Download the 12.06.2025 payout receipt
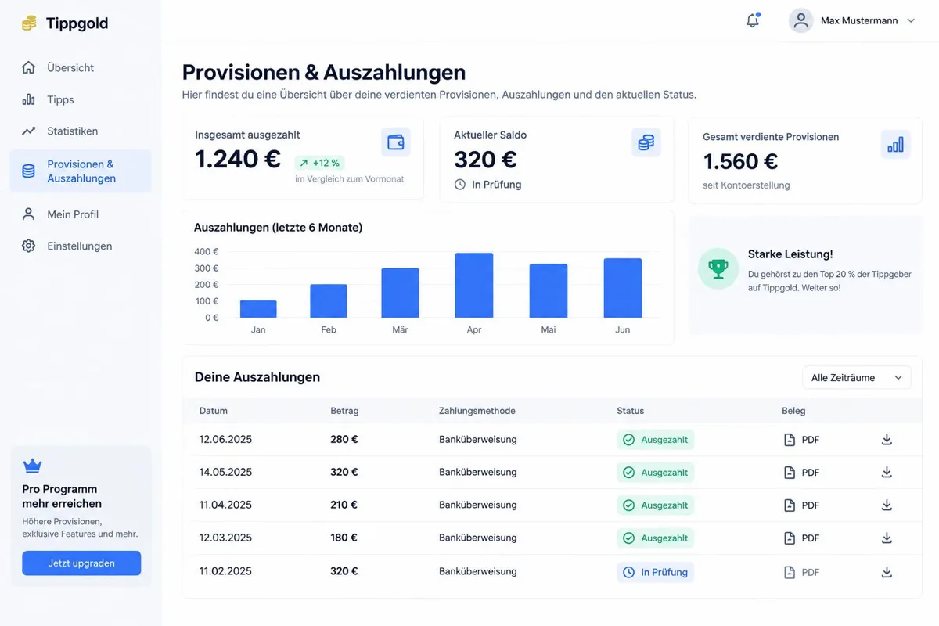This screenshot has width=939, height=626. pos(887,440)
